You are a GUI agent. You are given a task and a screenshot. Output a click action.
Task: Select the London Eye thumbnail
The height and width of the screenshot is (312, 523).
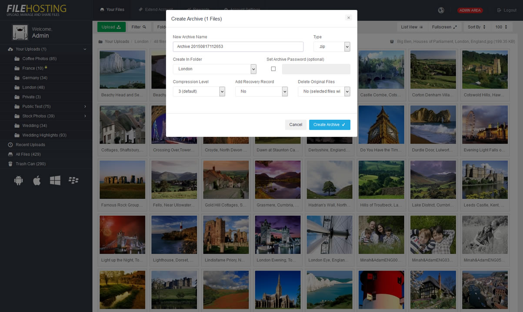coord(330,235)
